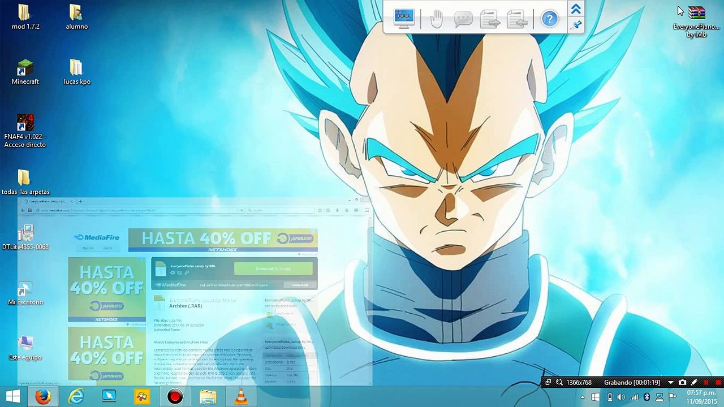Open the red record app on taskbar
This screenshot has width=724, height=407.
(x=175, y=397)
